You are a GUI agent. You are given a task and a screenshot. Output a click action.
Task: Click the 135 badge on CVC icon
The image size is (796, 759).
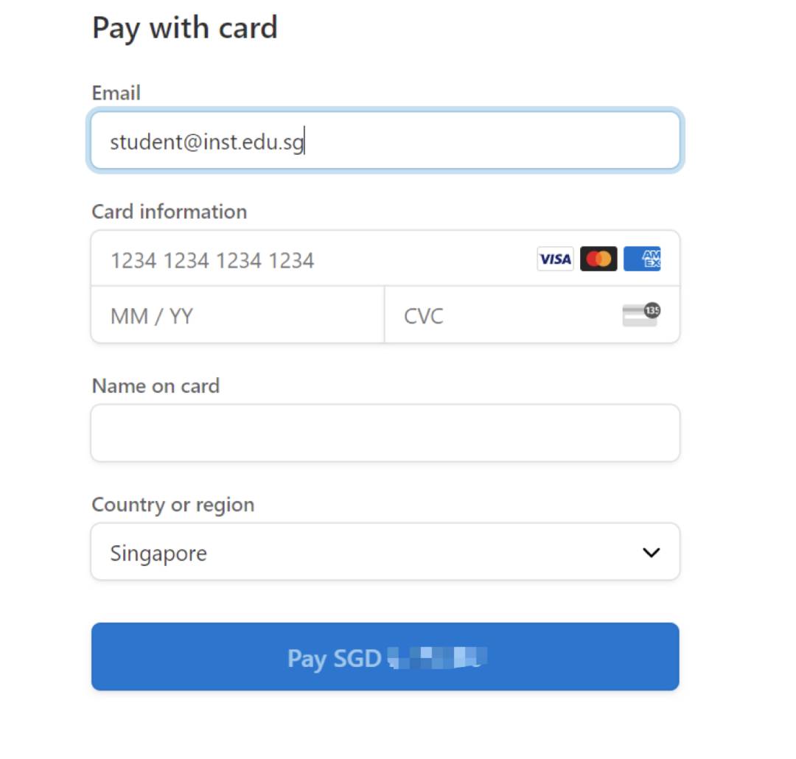pyautogui.click(x=652, y=310)
